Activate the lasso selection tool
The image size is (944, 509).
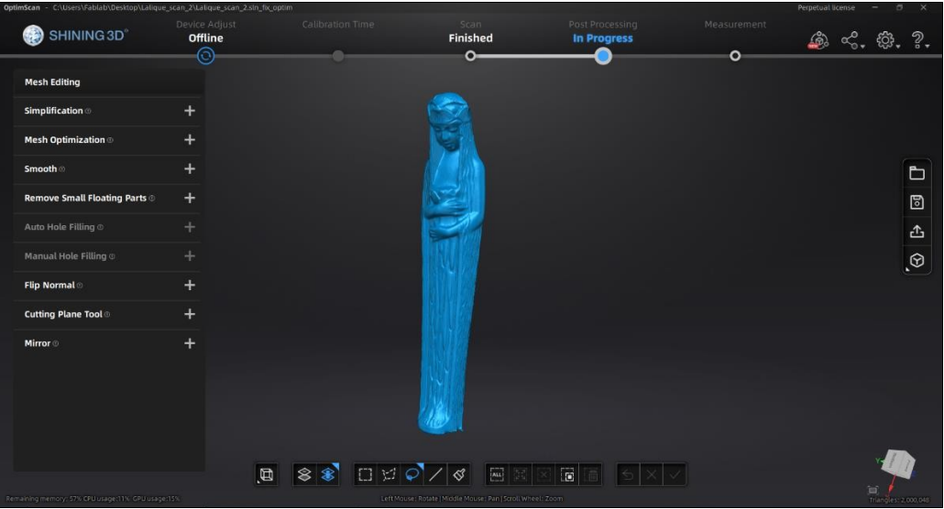pos(412,474)
